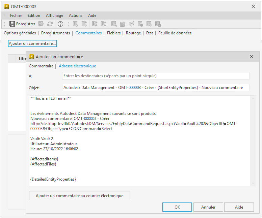Switch to Enregistrements tab
The width and height of the screenshot is (262, 218).
click(55, 33)
